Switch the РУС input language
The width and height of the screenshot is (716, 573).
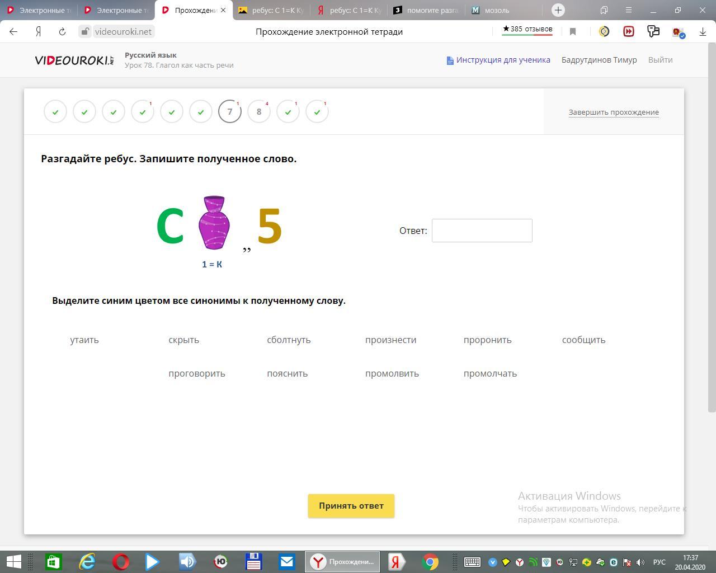tap(659, 562)
